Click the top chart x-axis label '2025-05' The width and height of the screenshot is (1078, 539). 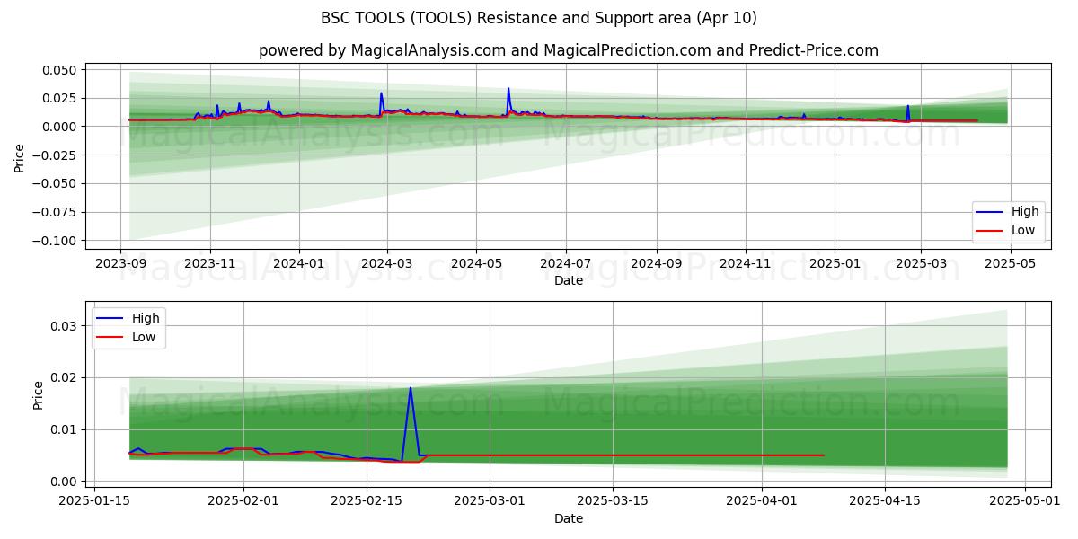pyautogui.click(x=1011, y=263)
